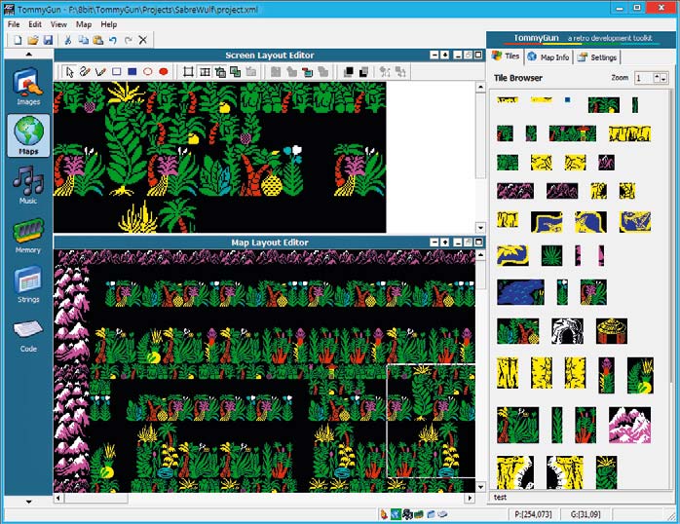Collapse Map Layout Editor with minus button
Screen dimensions: 680x524
tap(434, 243)
